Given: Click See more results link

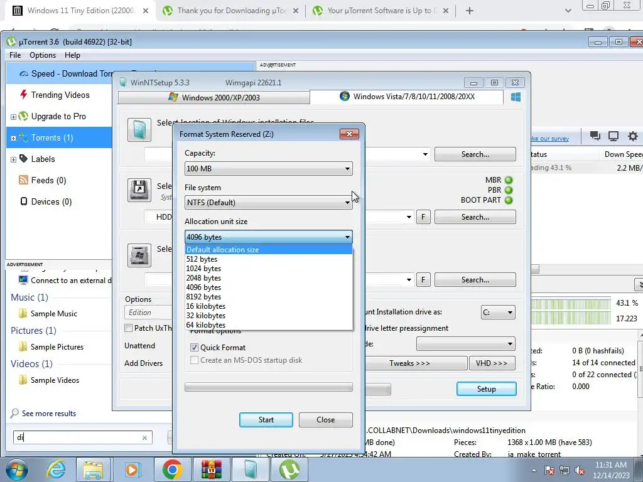Looking at the screenshot, I should tap(49, 414).
